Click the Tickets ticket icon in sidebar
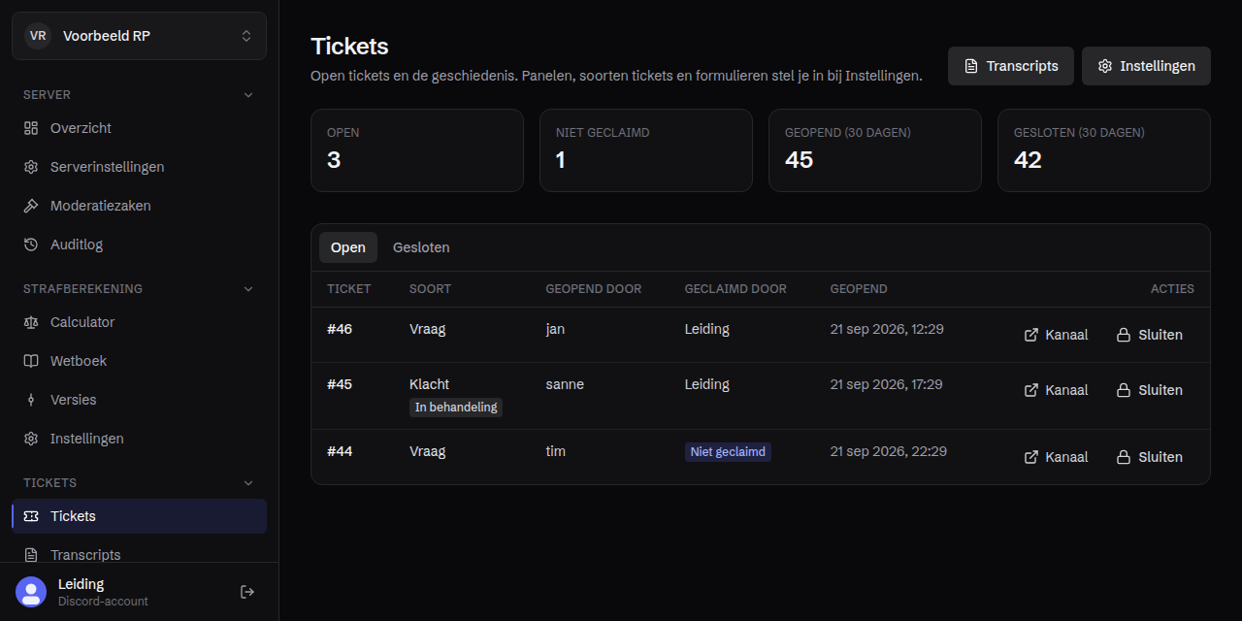 (31, 516)
